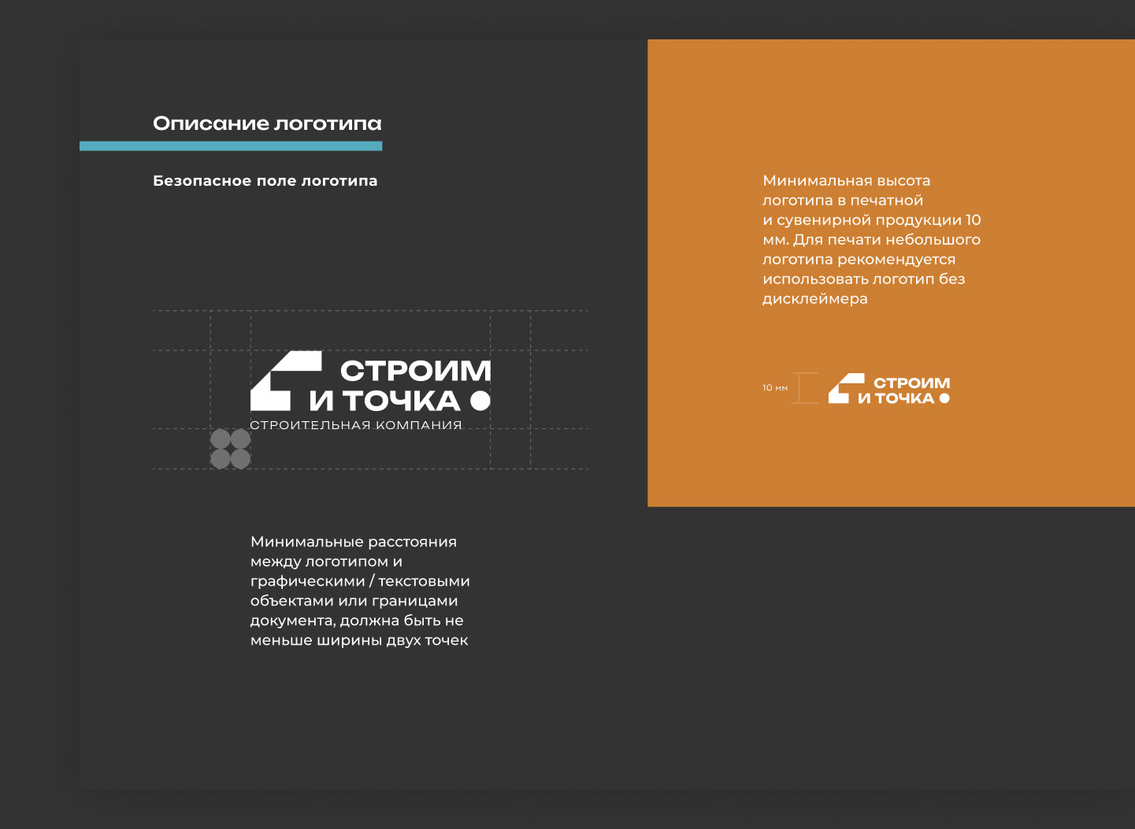Click the white dot after large ТОЧКА

click(x=480, y=401)
